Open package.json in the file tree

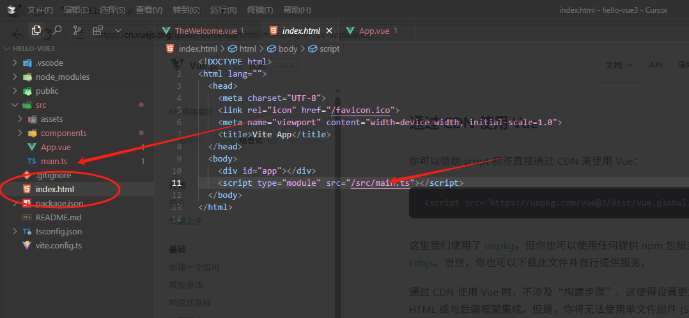[x=59, y=203]
